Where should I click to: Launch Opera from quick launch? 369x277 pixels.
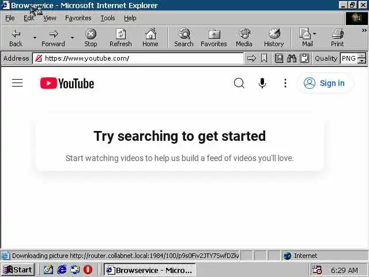(88, 269)
